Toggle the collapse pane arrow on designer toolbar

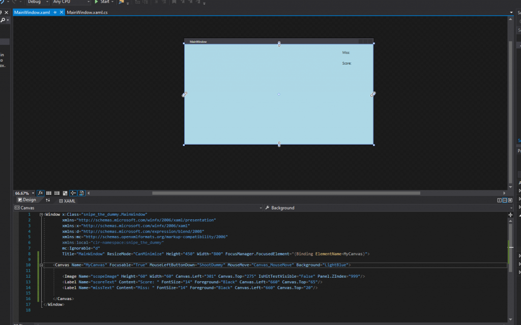(88, 193)
